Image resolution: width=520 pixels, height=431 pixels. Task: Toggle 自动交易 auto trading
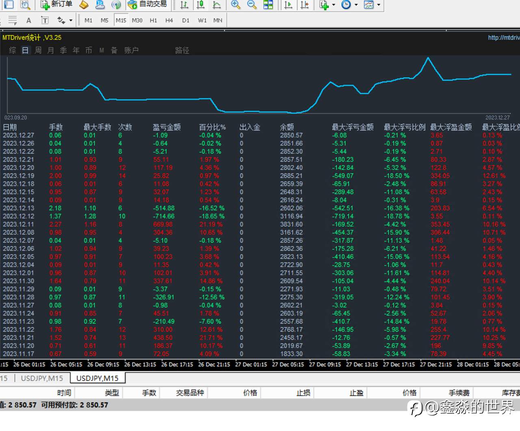click(147, 4)
